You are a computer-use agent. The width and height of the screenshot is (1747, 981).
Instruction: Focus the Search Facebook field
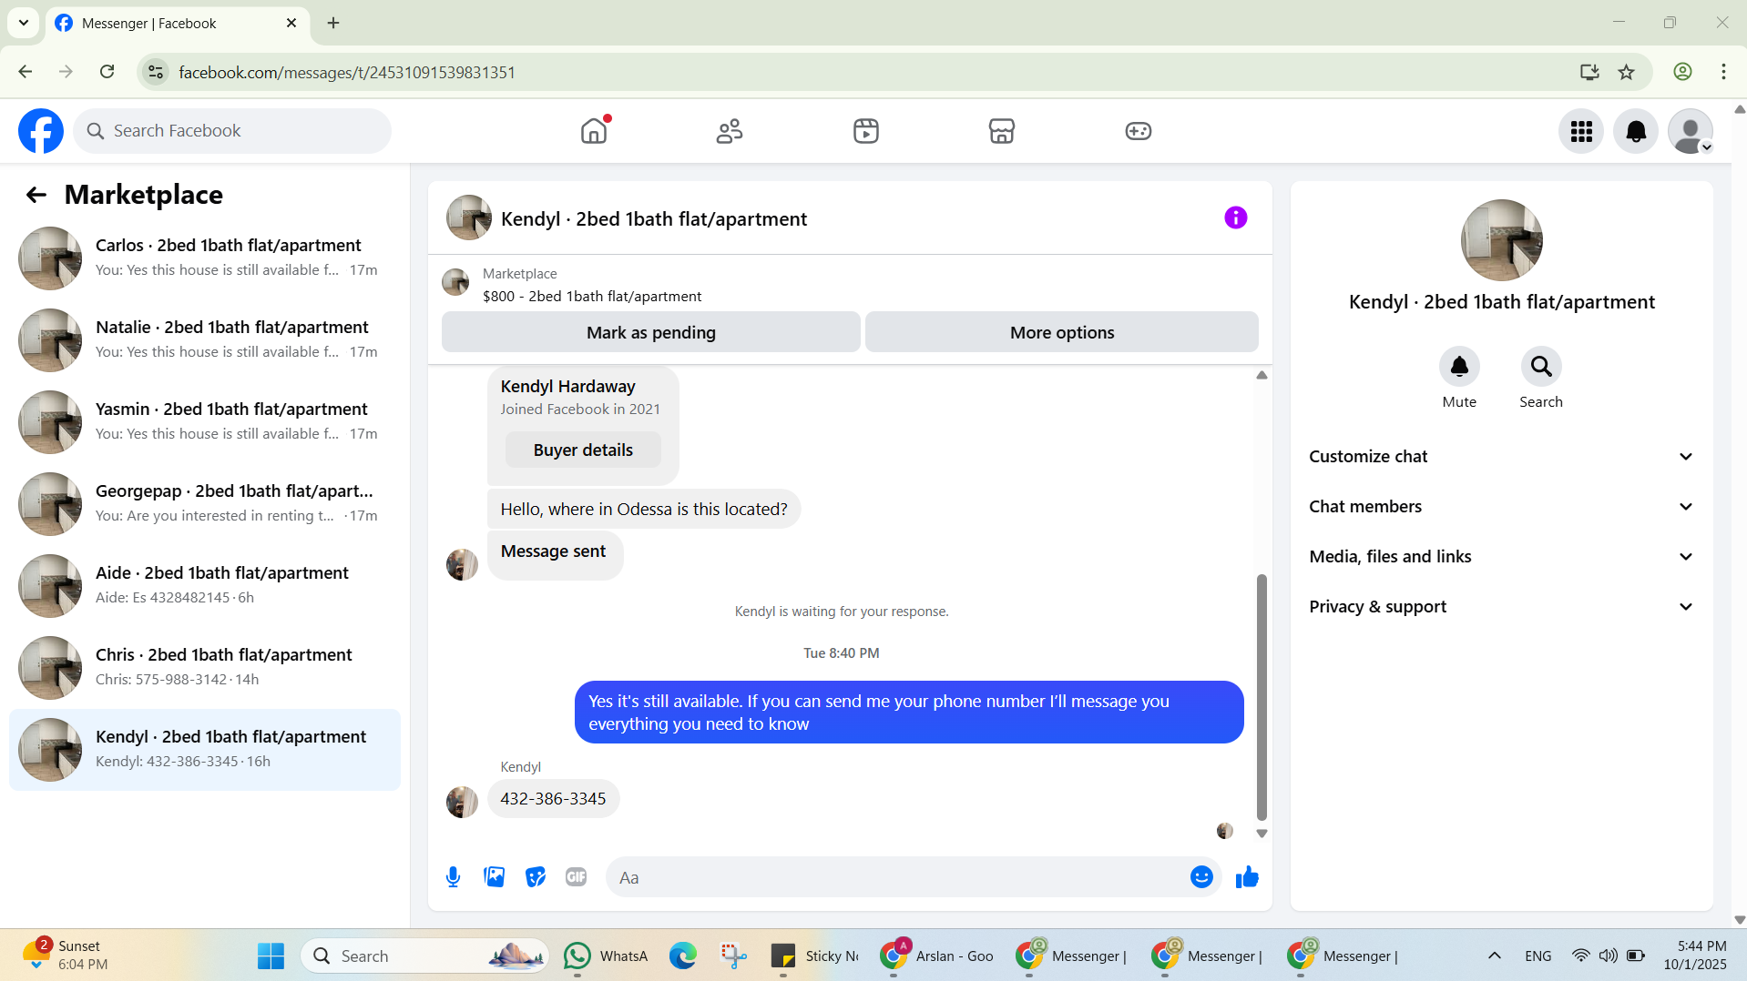[232, 131]
